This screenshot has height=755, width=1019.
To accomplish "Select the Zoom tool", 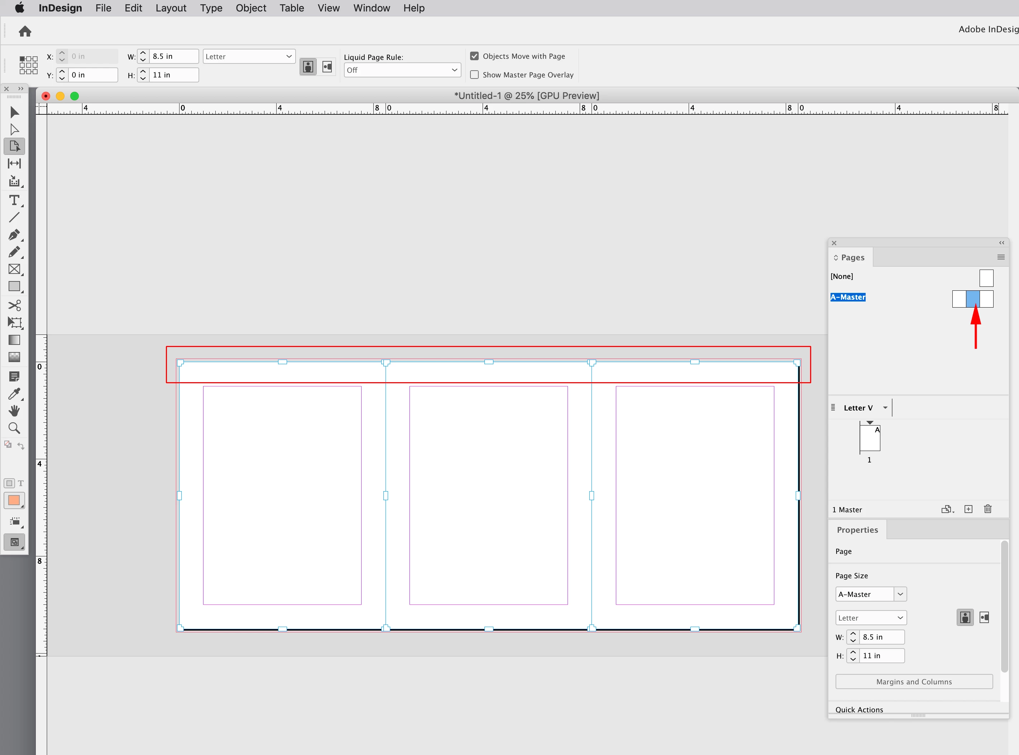I will click(14, 428).
